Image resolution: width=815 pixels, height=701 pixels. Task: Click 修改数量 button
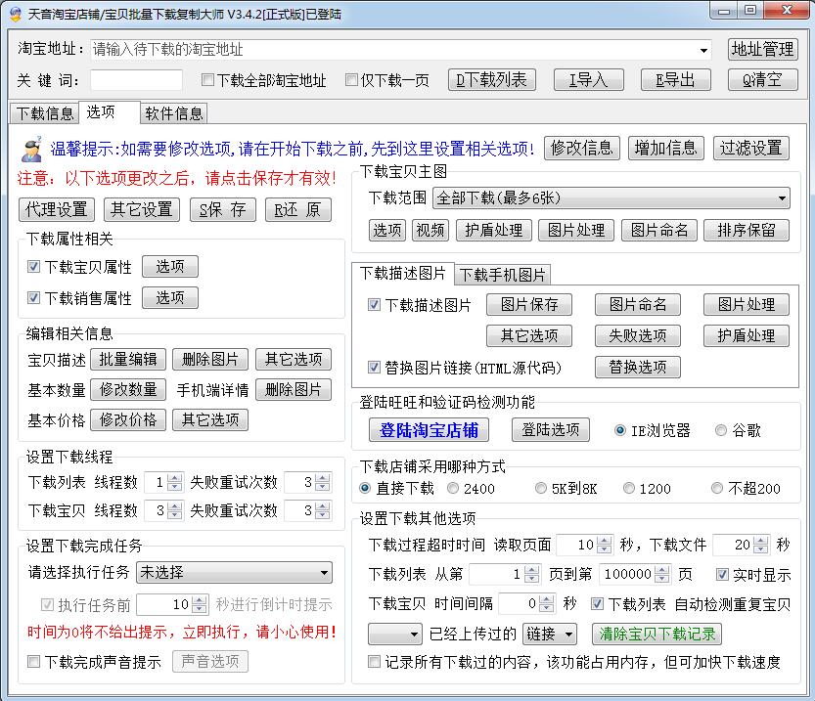pos(128,390)
